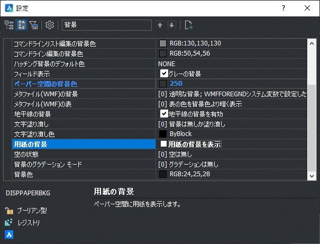Click the export settings icon
The width and height of the screenshot is (320, 244).
point(188,25)
